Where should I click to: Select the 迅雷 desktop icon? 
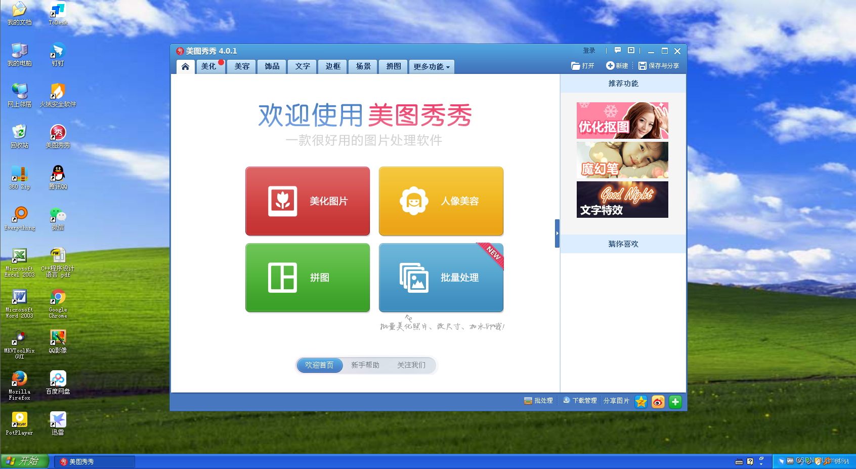[x=58, y=423]
